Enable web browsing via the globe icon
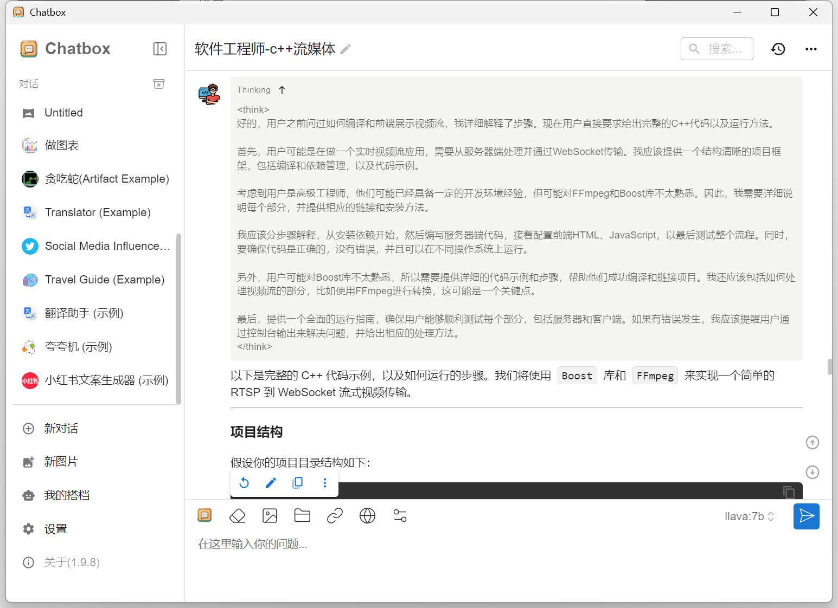838x608 pixels. 367,515
